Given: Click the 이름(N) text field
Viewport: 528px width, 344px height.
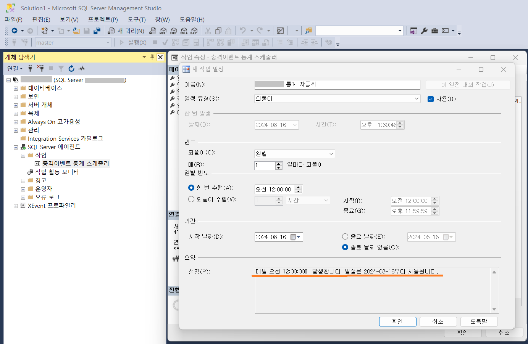Looking at the screenshot, I should point(337,85).
